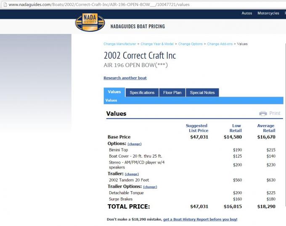This screenshot has width=286, height=226.
Task: Click the NADA Guides logo
Action: point(90,22)
